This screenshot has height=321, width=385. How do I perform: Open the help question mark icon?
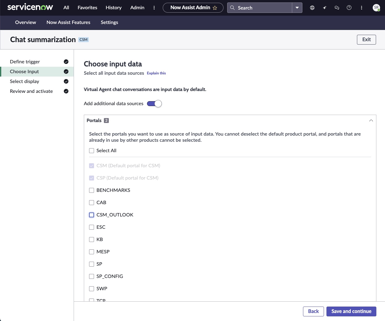tap(349, 8)
